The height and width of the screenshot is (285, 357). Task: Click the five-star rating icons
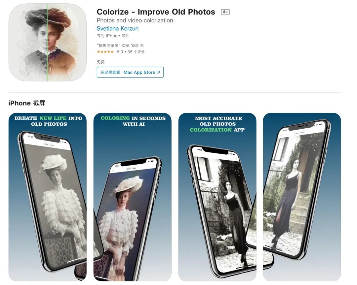(105, 52)
